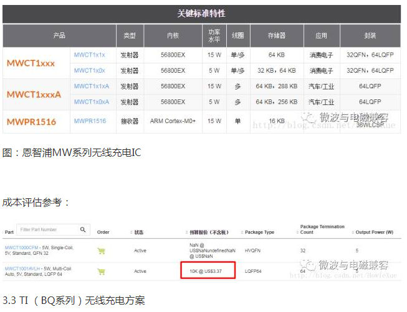Screen dimensions: 407x312
Task: Sort by Package Type column header
Action: [x=259, y=232]
